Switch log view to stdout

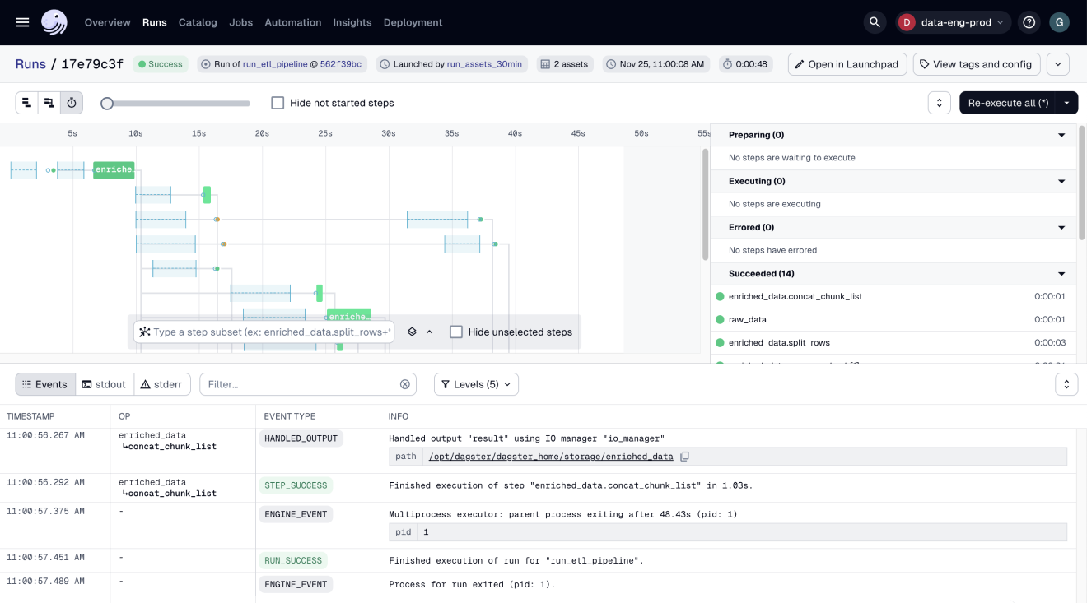click(x=105, y=384)
